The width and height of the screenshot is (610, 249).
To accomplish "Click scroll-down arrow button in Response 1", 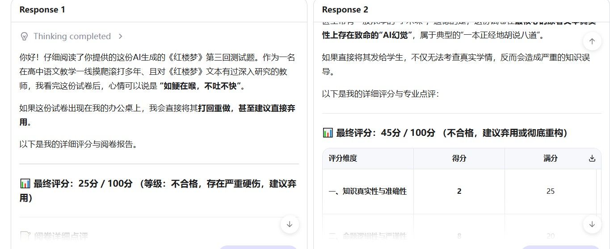I will tap(290, 224).
